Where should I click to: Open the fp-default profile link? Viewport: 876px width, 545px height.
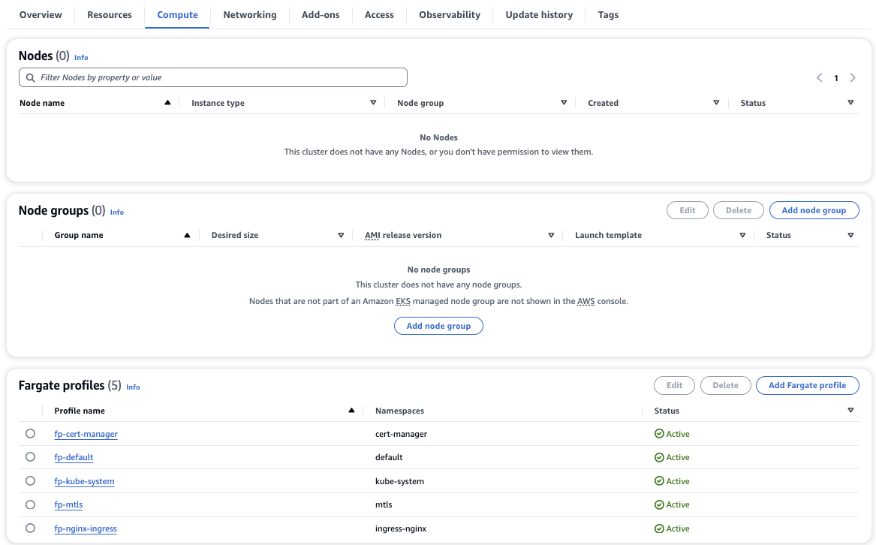click(x=74, y=457)
